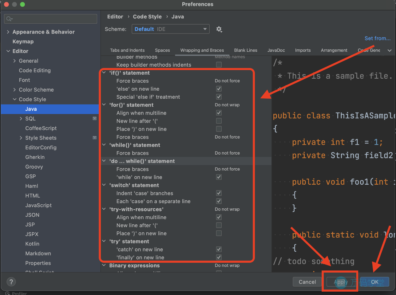Click the Set from... link
Viewport: 396px width, 295px height.
(x=378, y=38)
